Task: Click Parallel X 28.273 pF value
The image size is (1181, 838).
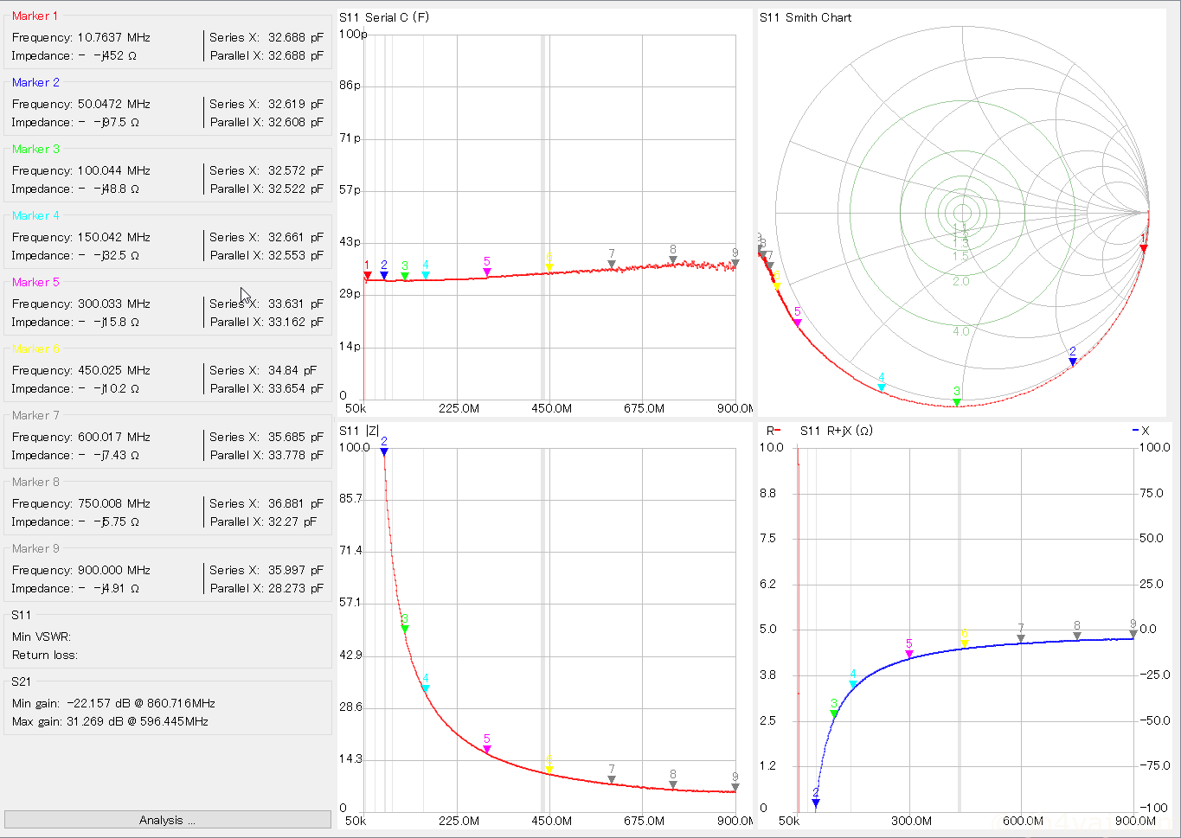Action: [x=296, y=588]
